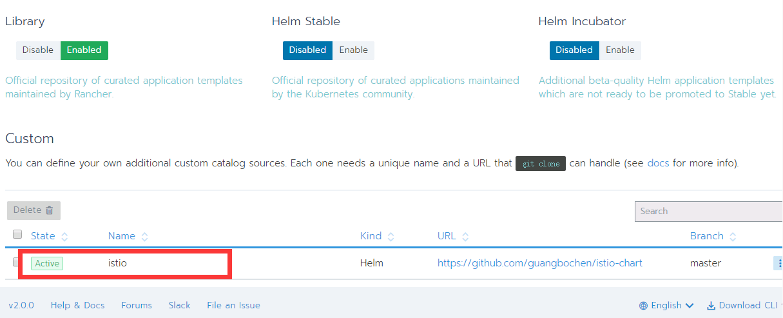Click Disabled under Helm Stable
The image size is (783, 318).
coord(307,50)
